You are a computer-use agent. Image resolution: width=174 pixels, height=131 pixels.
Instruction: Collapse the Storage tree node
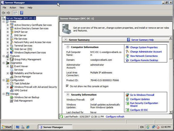coord(4,94)
